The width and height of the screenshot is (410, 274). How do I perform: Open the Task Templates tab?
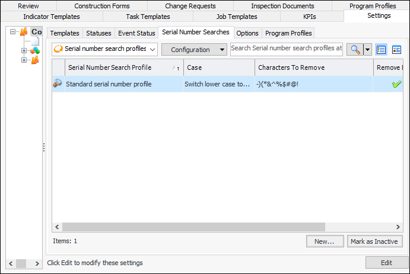tap(148, 17)
